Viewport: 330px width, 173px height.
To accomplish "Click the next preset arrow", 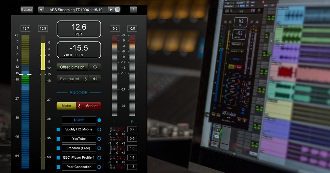I will coord(111,10).
